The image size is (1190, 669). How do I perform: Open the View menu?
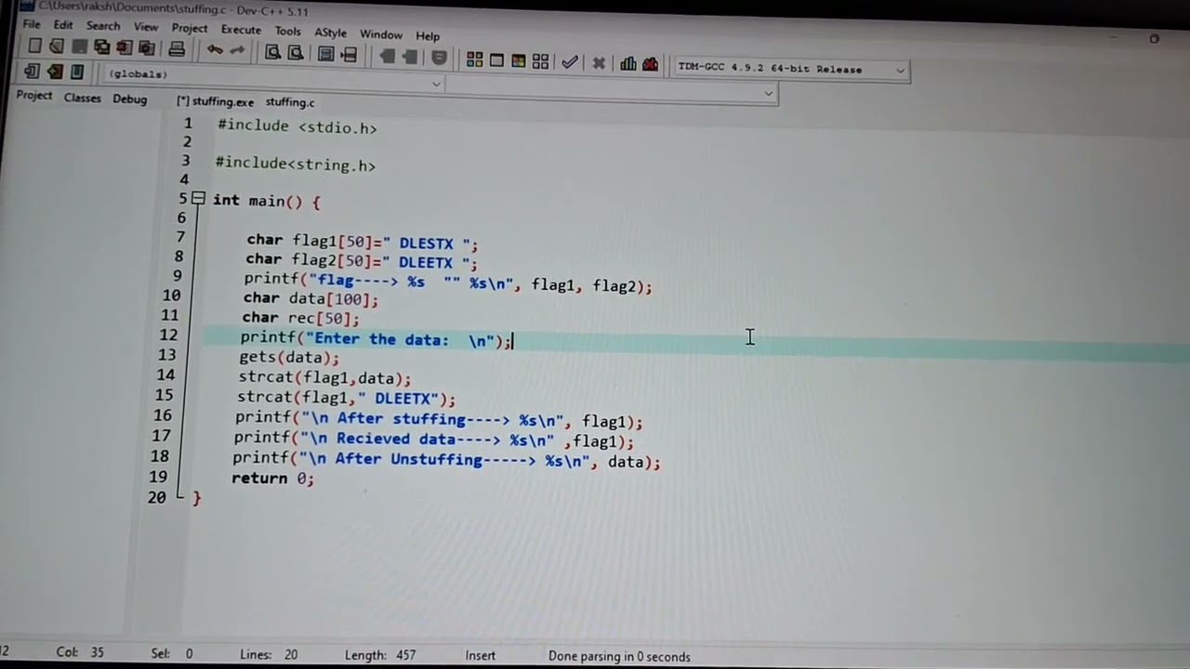pyautogui.click(x=146, y=27)
